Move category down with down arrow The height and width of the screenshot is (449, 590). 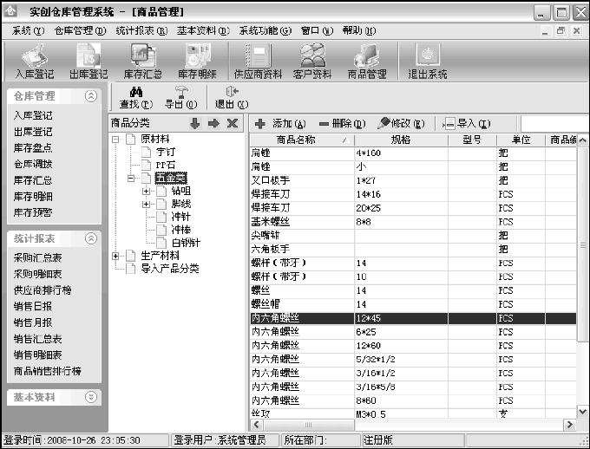click(x=195, y=123)
